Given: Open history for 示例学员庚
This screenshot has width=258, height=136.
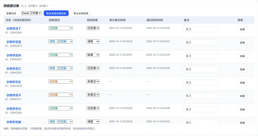Looking at the screenshot, I should [14, 122].
